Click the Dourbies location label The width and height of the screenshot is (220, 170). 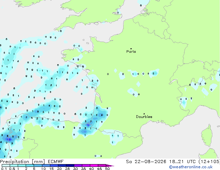click(144, 117)
